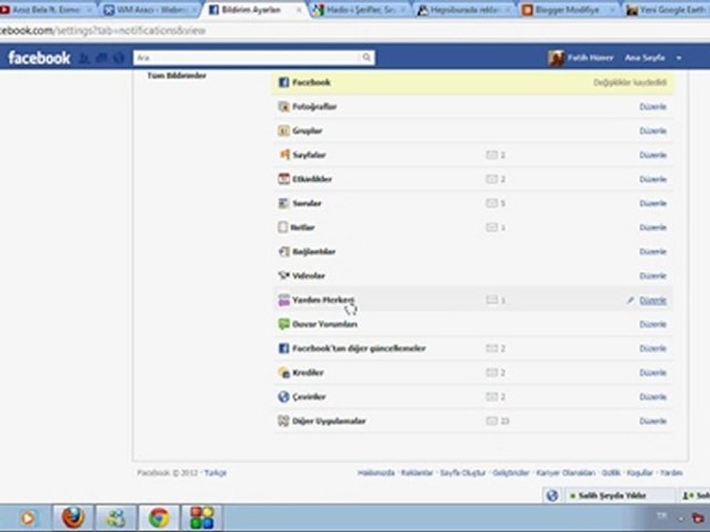Open friend requests icon in header
Image resolution: width=710 pixels, height=532 pixels.
84,58
